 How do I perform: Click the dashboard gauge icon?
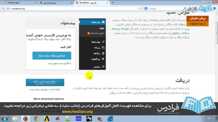(x=103, y=22)
